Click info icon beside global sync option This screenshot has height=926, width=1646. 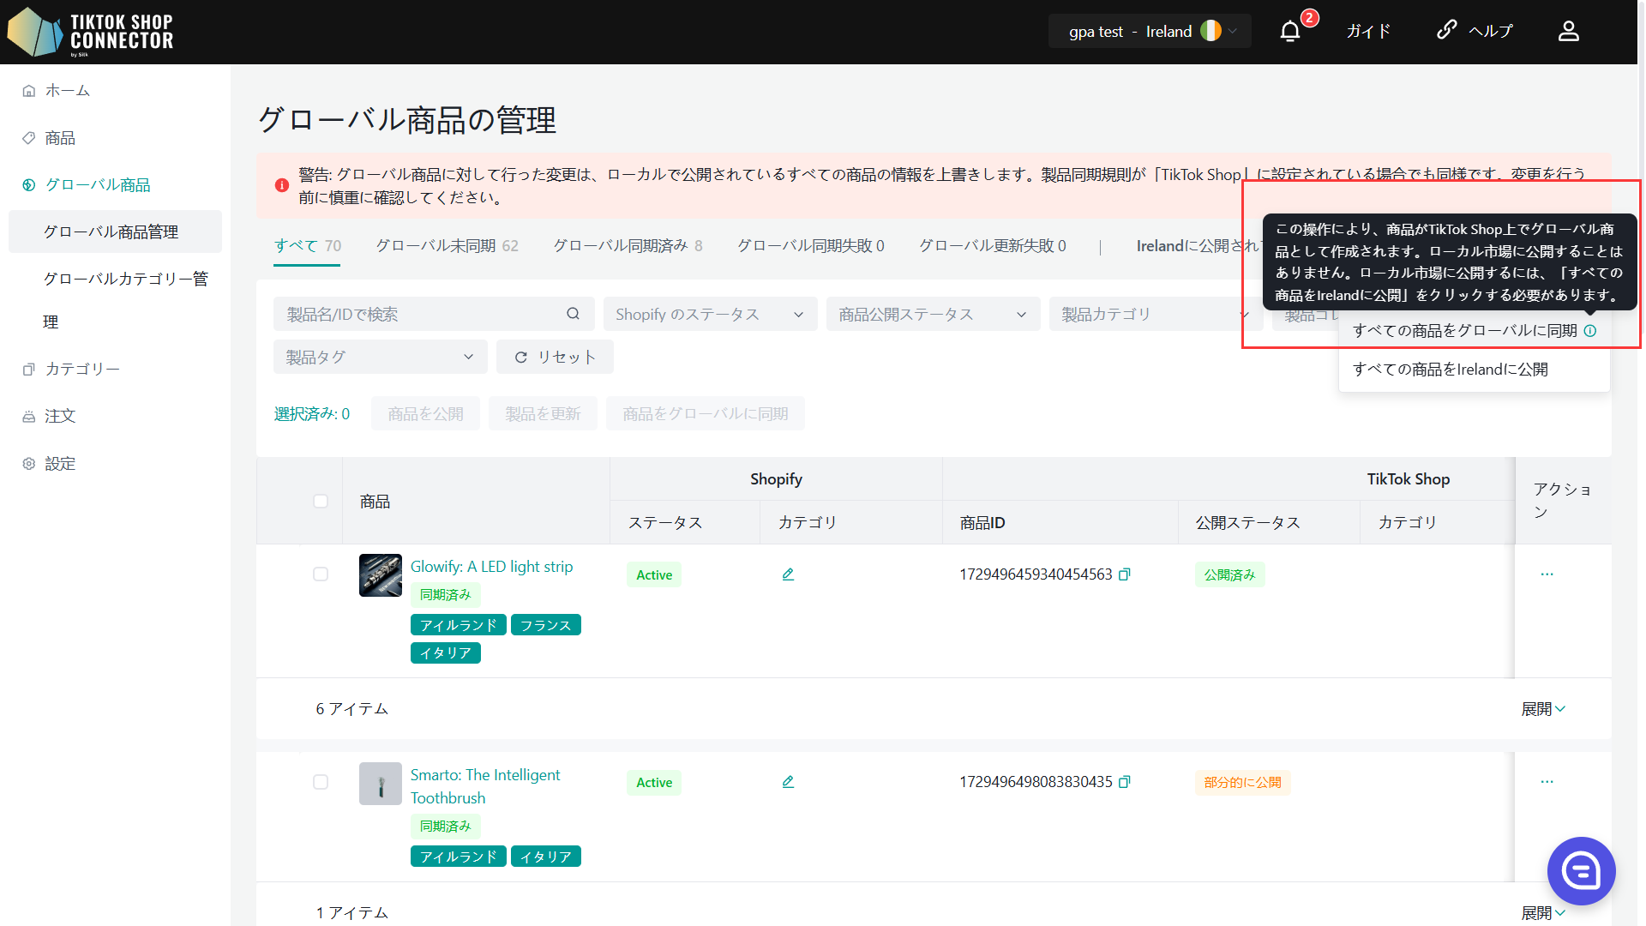pos(1590,331)
